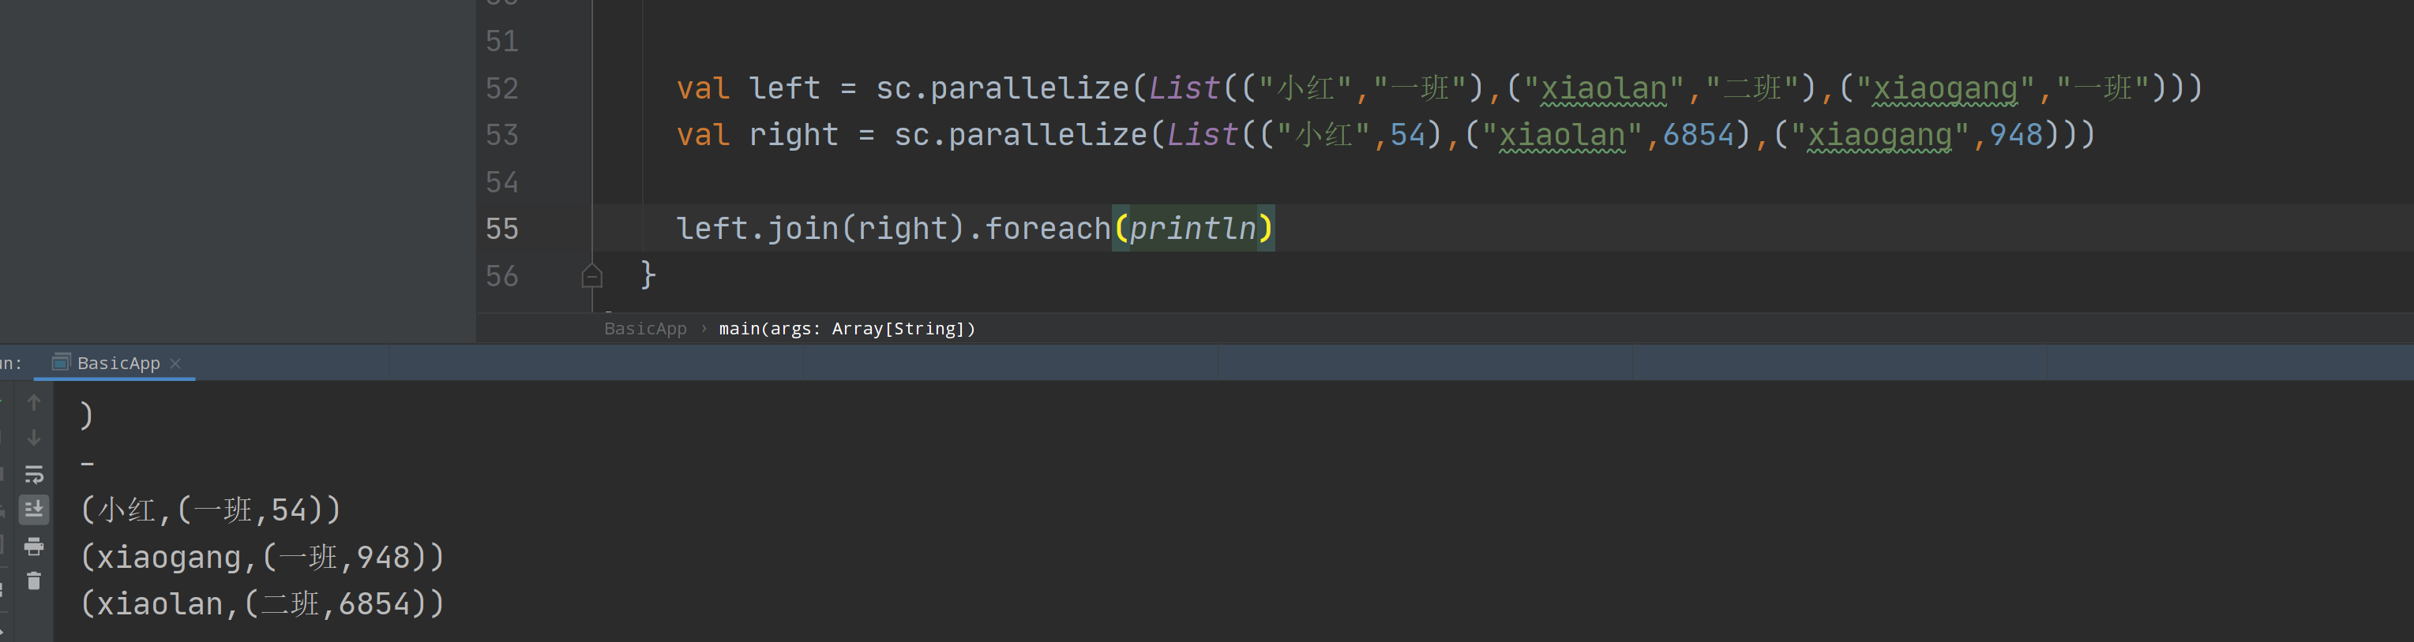Click BasicApp in the editor breadcrumb
Viewport: 2414px width, 642px height.
[644, 328]
